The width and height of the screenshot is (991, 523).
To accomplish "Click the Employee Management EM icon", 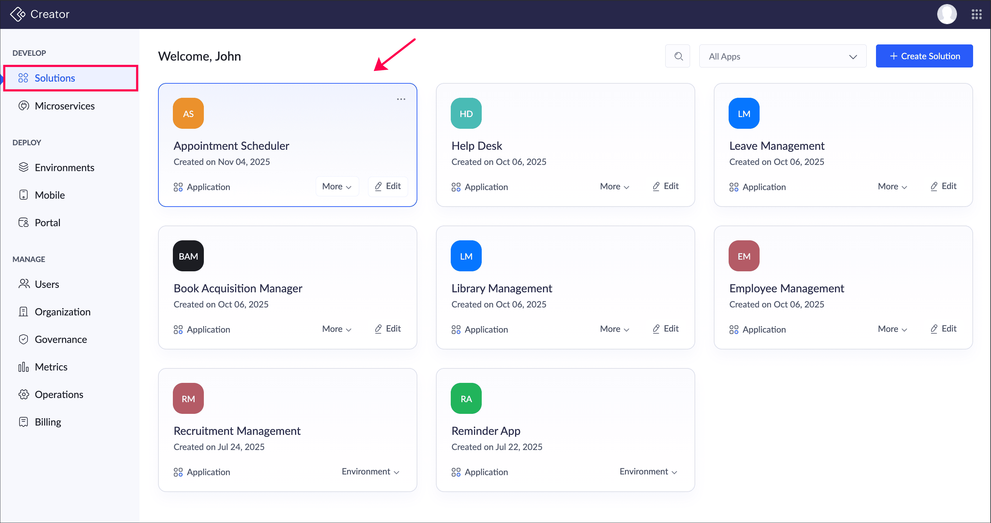I will [x=744, y=256].
